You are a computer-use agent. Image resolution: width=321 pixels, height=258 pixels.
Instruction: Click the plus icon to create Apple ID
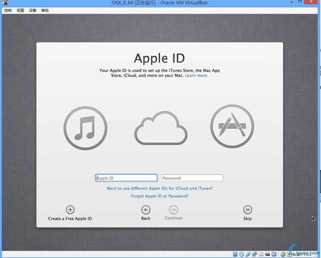pos(70,210)
